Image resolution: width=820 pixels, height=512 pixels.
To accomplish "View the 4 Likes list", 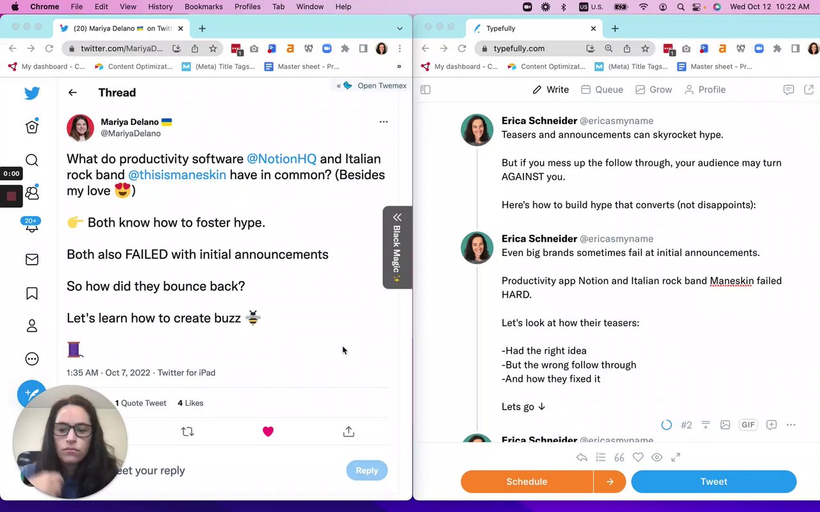I will pos(190,403).
